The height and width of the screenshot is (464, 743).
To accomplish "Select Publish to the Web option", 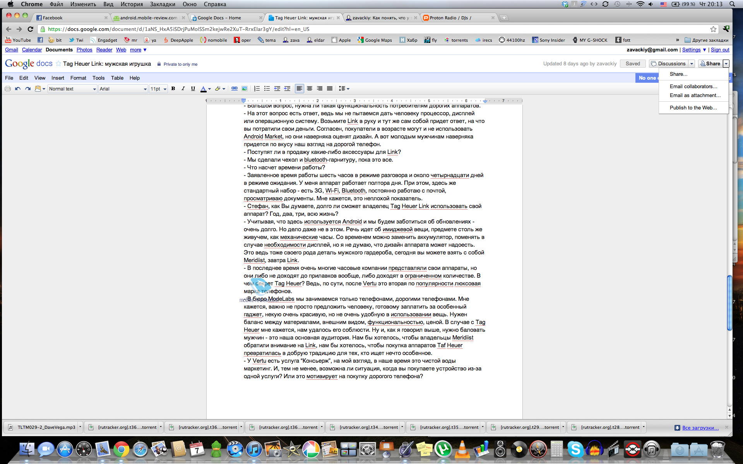I will [693, 108].
